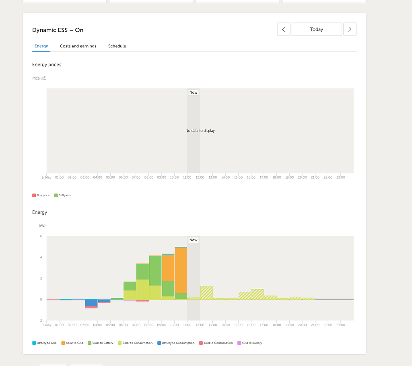Click the Battery to Grid legend icon
Image resolution: width=412 pixels, height=366 pixels.
tap(34, 343)
